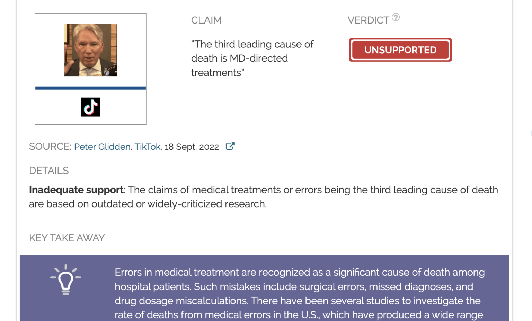Open the external link icon next to the date
Image resolution: width=532 pixels, height=321 pixels.
point(230,146)
